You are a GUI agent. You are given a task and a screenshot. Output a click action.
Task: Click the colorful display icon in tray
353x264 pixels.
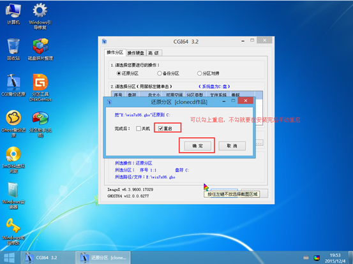click(x=317, y=258)
